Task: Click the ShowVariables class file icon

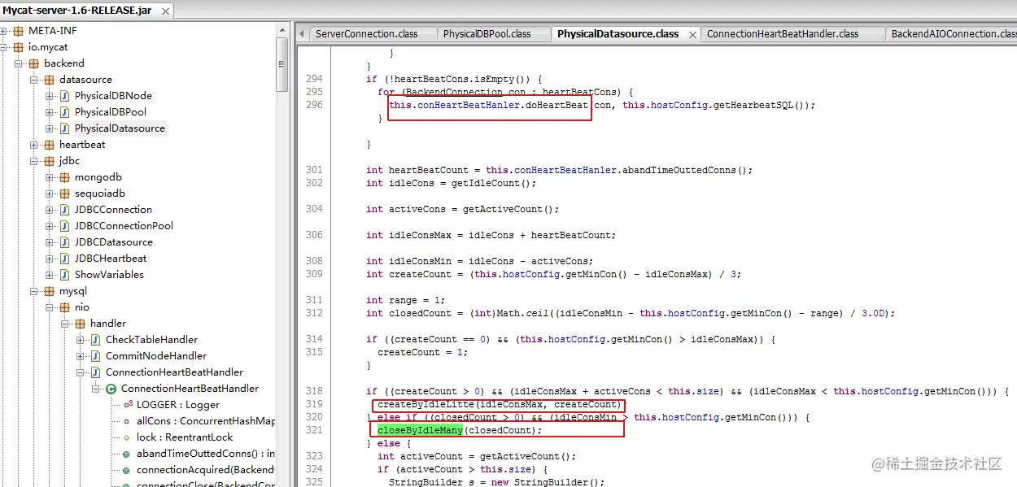Action: point(64,275)
